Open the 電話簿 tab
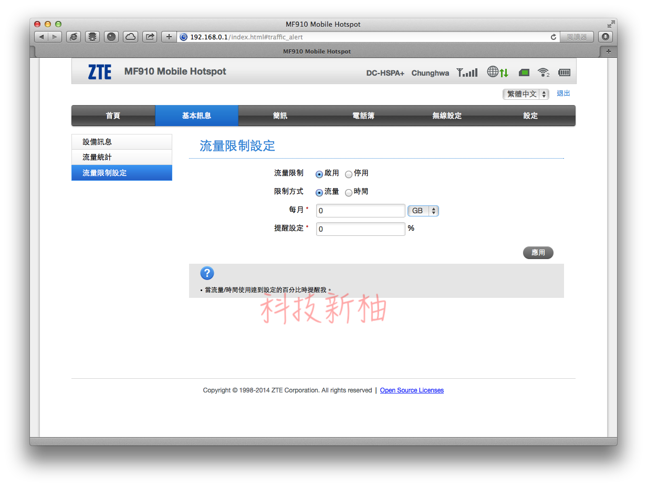The height and width of the screenshot is (487, 647). point(363,116)
